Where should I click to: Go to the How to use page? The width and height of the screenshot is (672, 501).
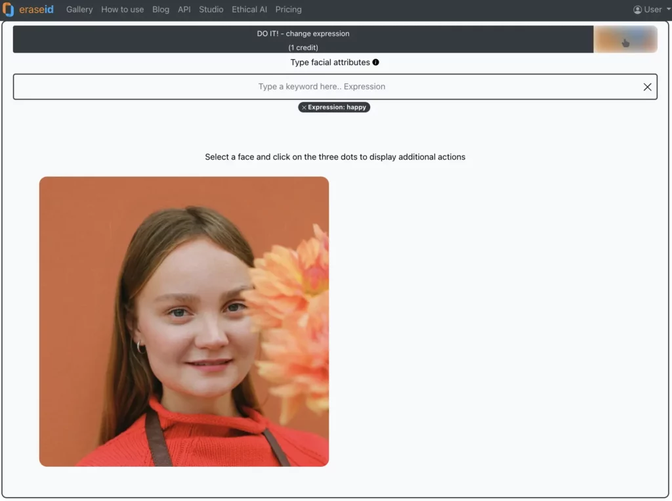tap(122, 10)
